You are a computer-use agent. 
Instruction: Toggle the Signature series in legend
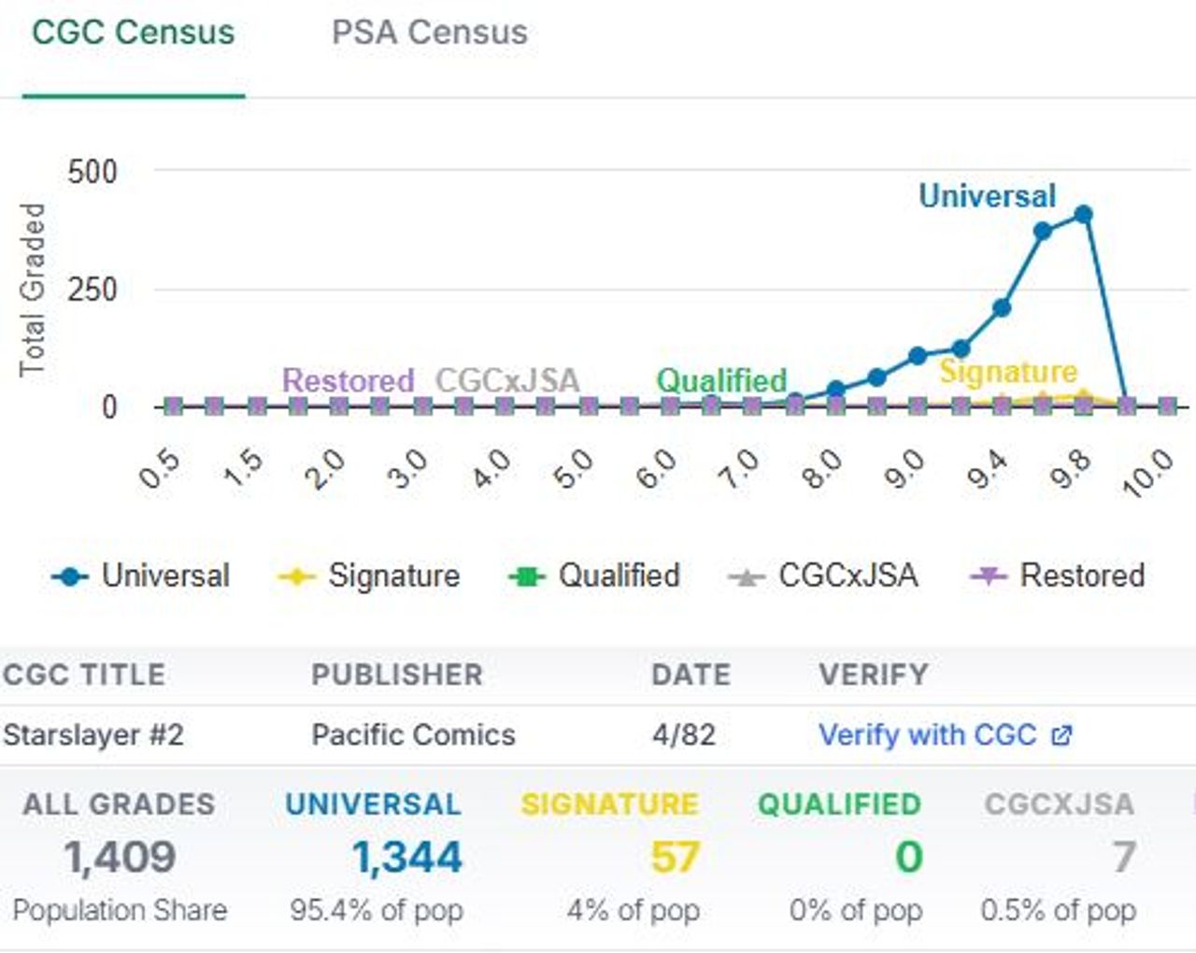pos(369,576)
